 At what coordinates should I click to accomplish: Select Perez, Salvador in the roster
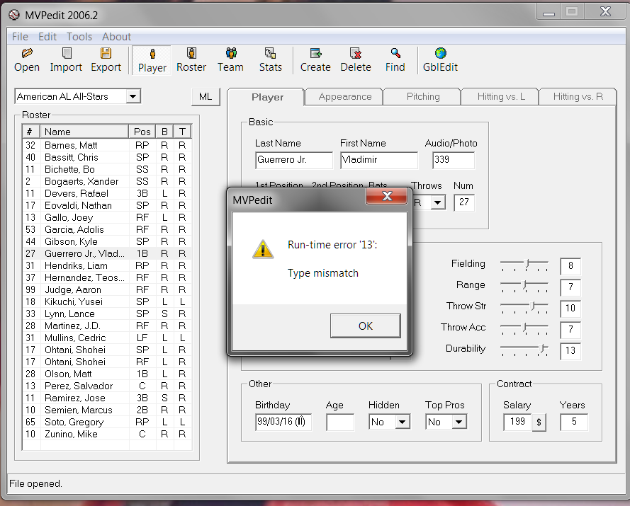click(x=107, y=386)
